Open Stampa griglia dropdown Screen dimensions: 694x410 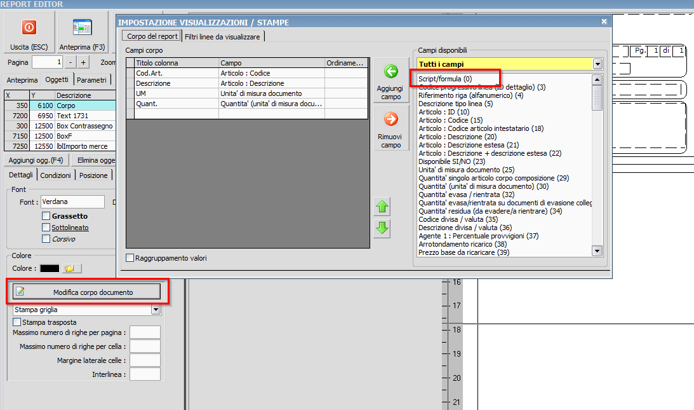156,310
